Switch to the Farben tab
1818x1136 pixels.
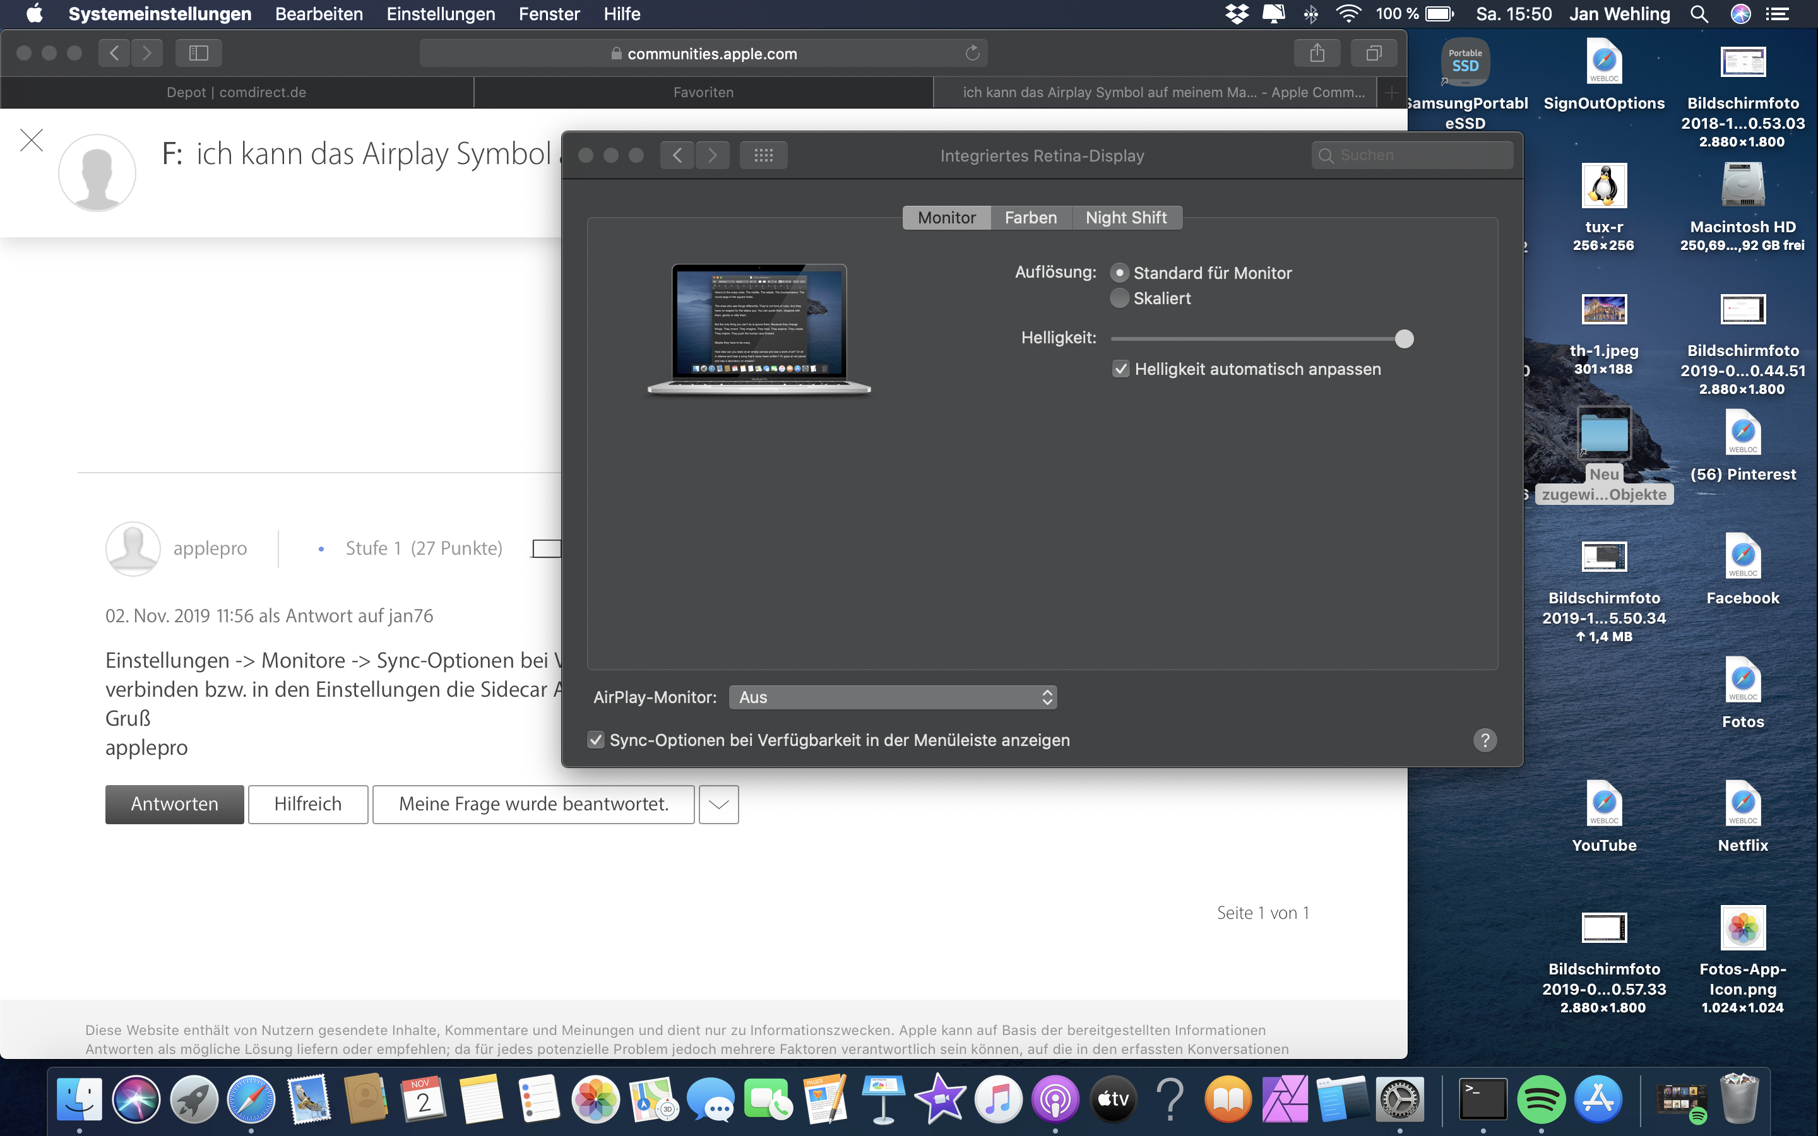[x=1030, y=218]
